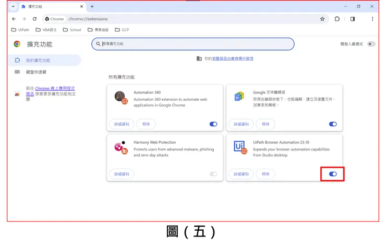Open the tab search dropdown arrow
The height and width of the screenshot is (248, 386).
pyautogui.click(x=13, y=6)
